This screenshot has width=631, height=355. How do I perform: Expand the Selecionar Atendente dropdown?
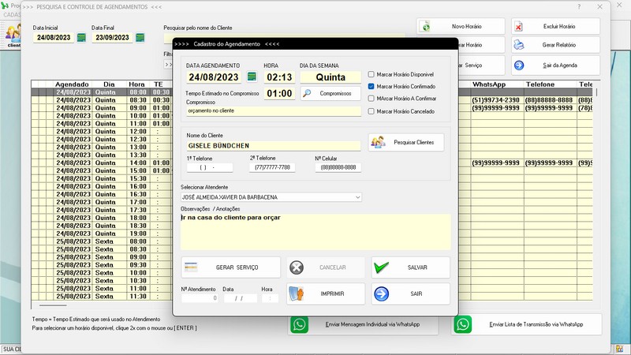[x=357, y=197]
